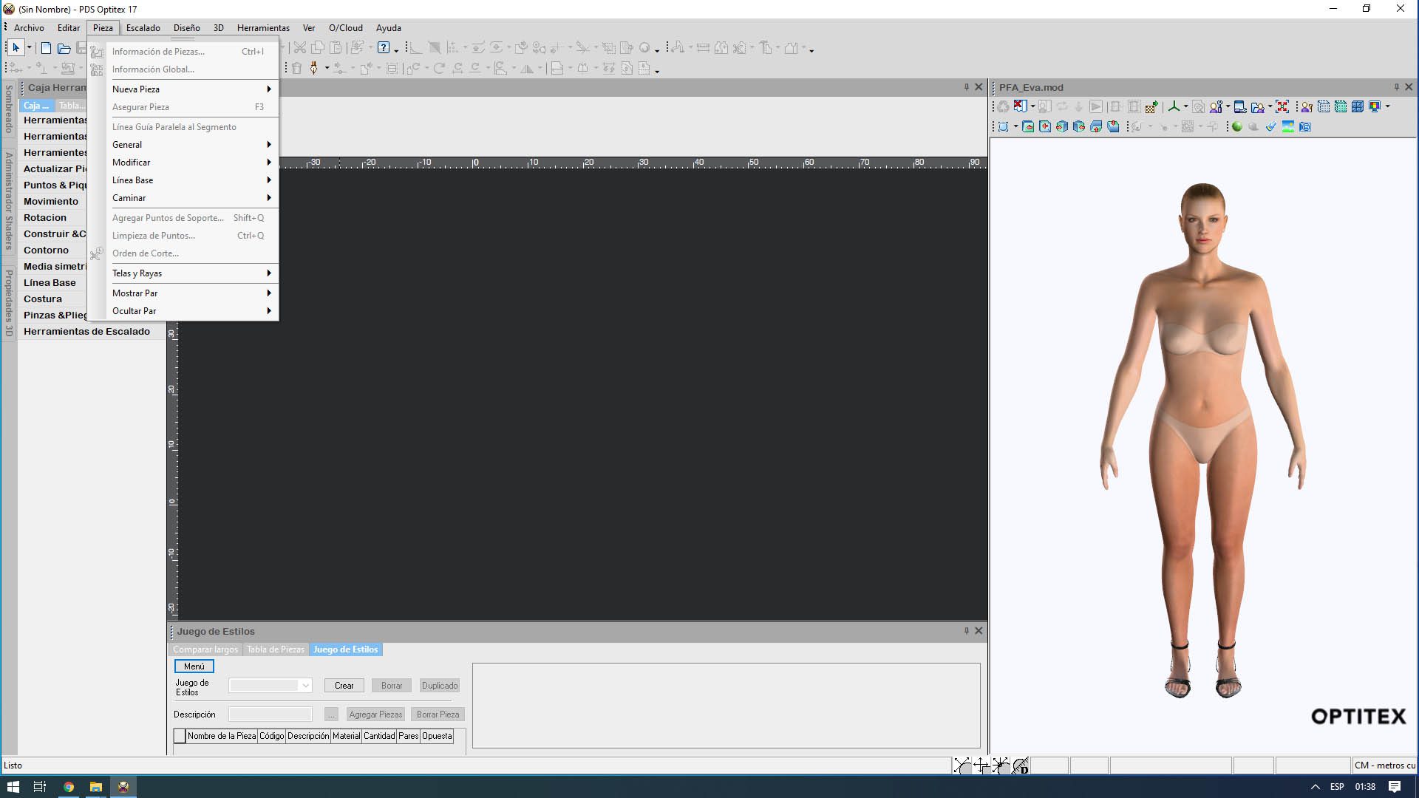Click the landscape background image icon
Screen dimensions: 1419x798
tap(1288, 127)
